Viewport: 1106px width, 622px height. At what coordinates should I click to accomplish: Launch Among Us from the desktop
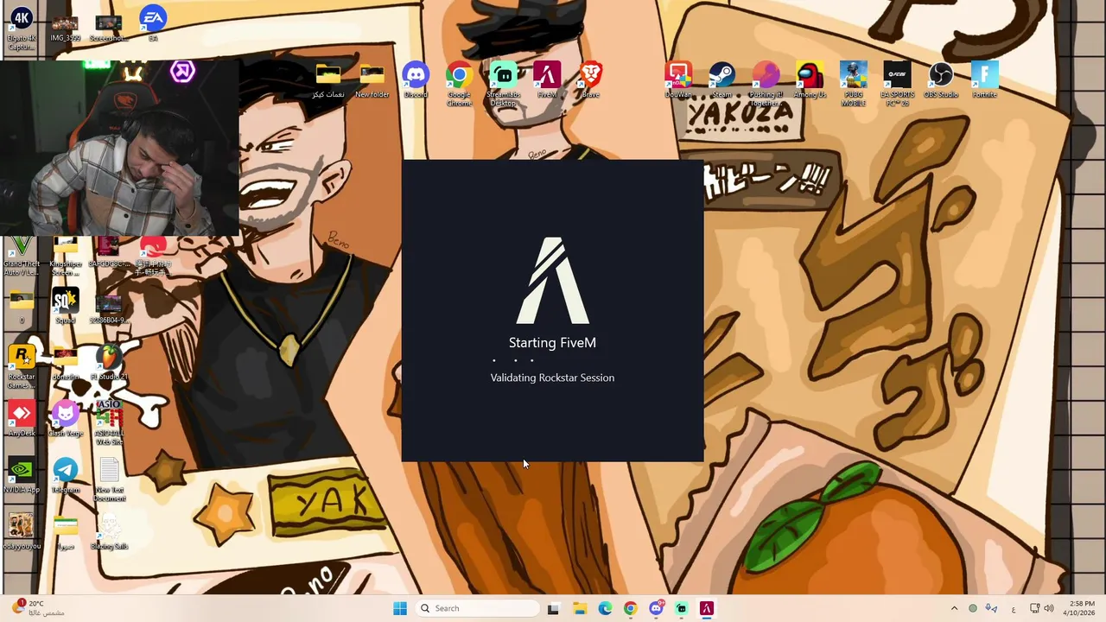tap(810, 79)
